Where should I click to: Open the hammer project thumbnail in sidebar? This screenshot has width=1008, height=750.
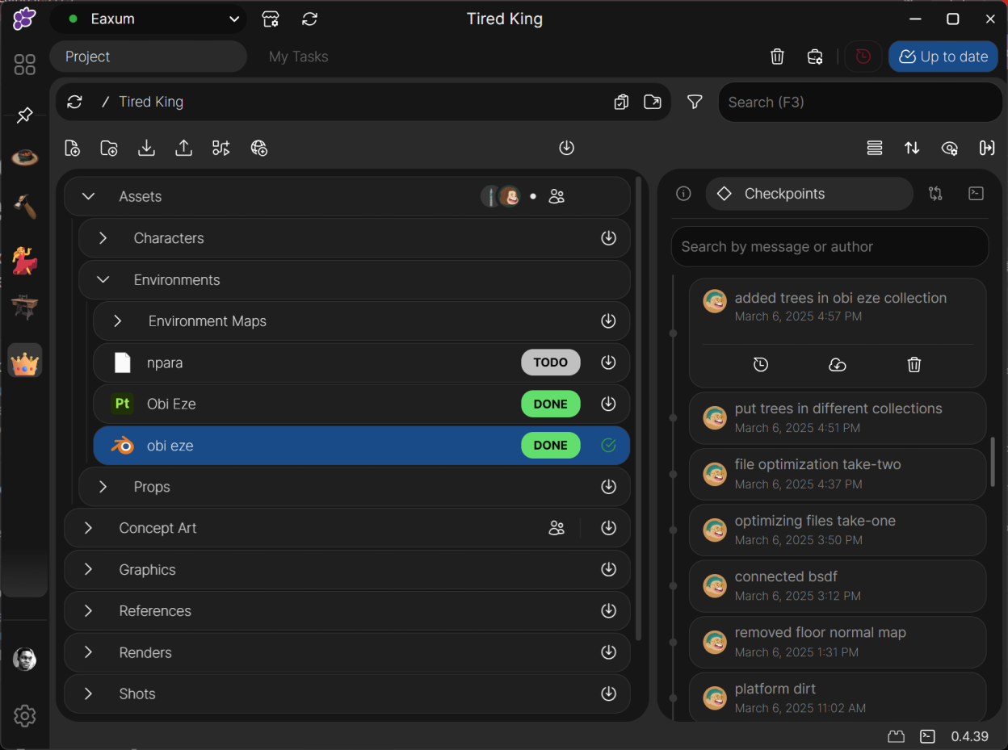tap(25, 207)
